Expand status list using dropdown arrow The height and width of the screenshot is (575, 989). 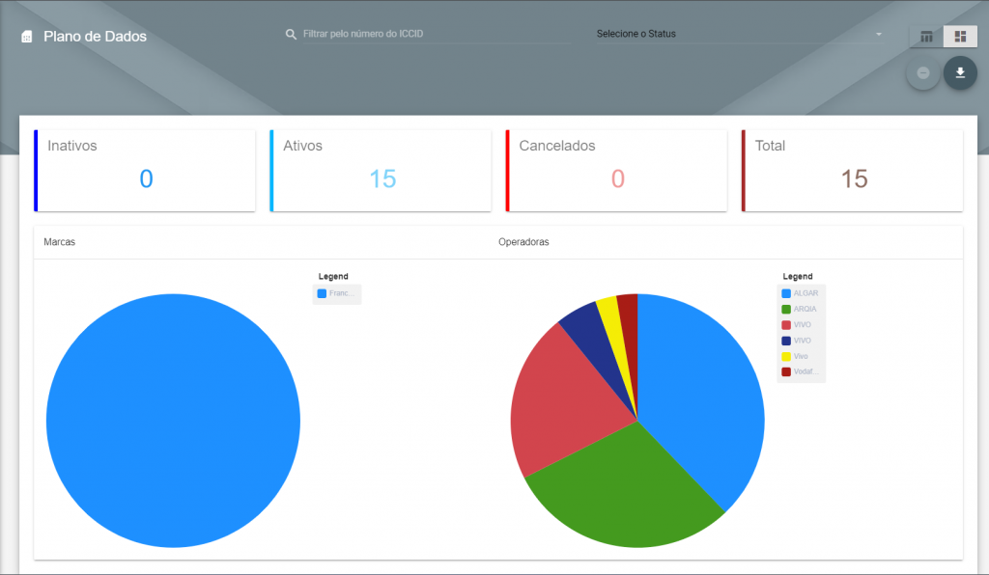click(x=879, y=34)
